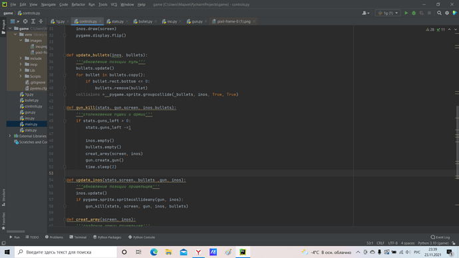Toggle the Project tool window stripe
This screenshot has height=258, width=459.
pyautogui.click(x=3, y=27)
